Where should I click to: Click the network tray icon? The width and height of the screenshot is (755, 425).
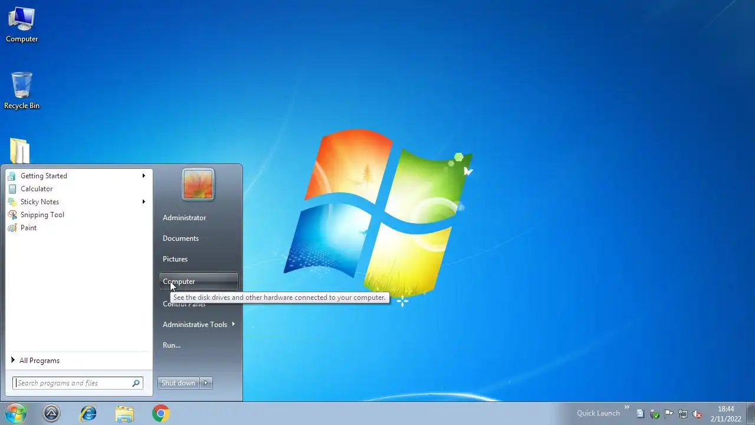tap(682, 414)
